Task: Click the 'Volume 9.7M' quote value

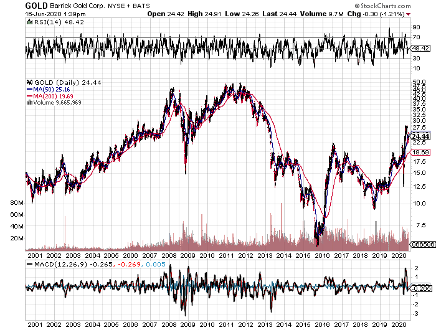Action: coord(322,14)
